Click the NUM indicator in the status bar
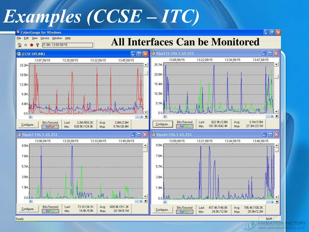The height and width of the screenshot is (232, 309). click(x=269, y=219)
